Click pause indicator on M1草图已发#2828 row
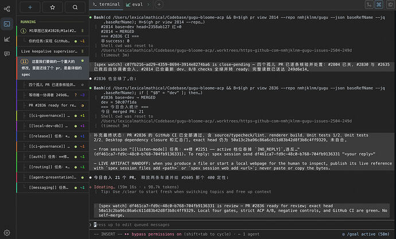 (x=82, y=31)
